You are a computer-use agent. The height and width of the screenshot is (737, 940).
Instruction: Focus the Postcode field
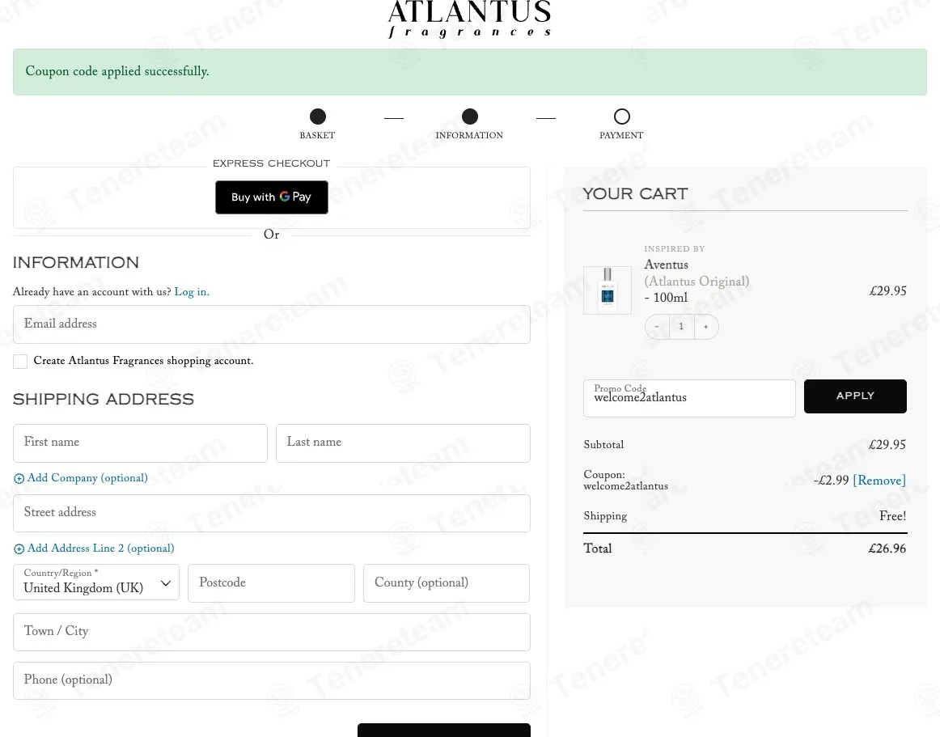271,582
